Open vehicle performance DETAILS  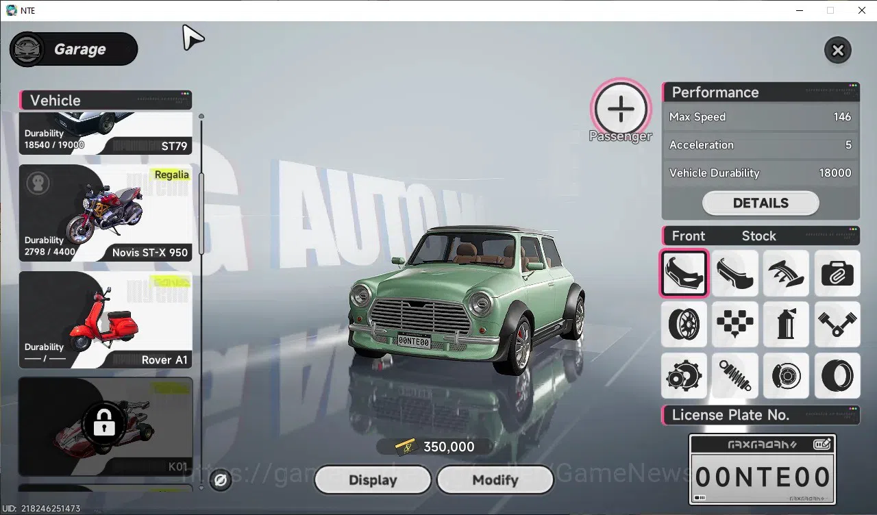(761, 203)
